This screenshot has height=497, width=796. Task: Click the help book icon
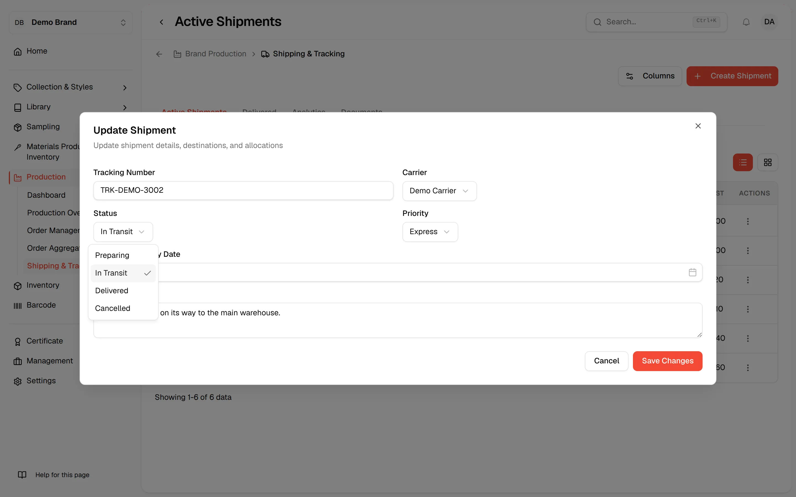point(22,475)
